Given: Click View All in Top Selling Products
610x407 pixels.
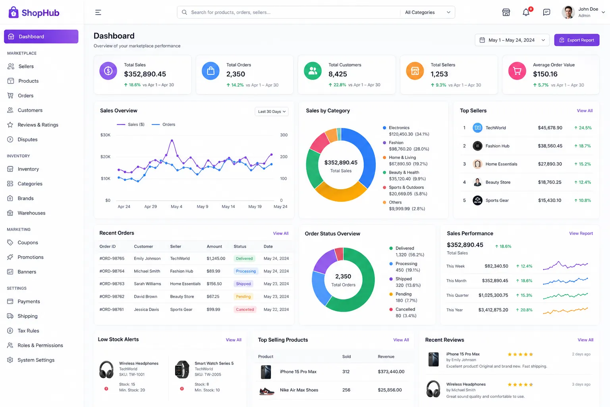Looking at the screenshot, I should tap(401, 340).
